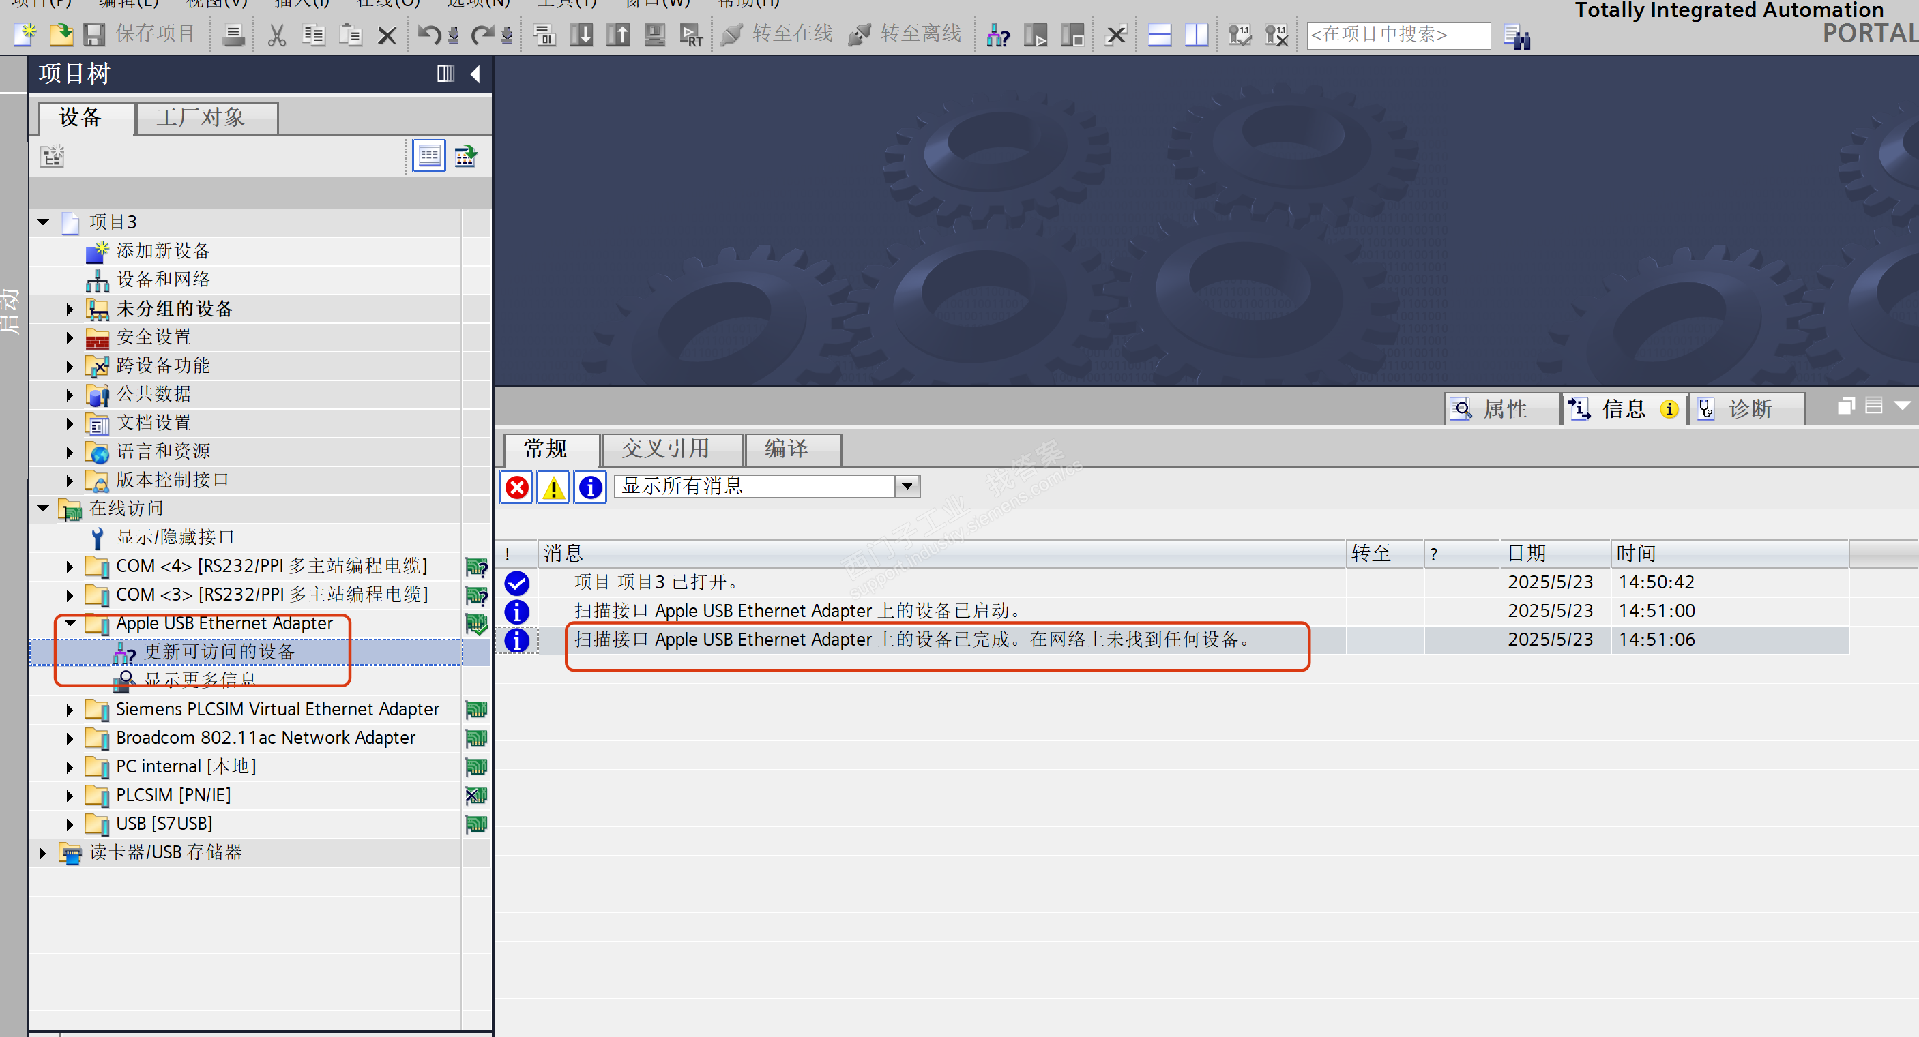Click the Split editor horizontally icon
This screenshot has width=1919, height=1037.
1159,35
